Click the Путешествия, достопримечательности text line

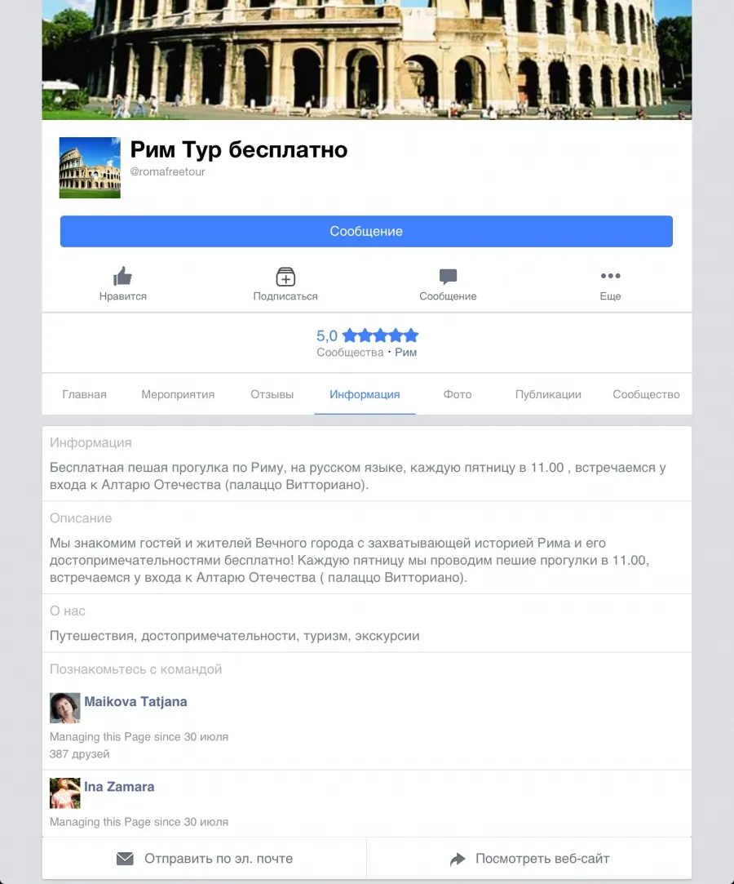tap(234, 635)
